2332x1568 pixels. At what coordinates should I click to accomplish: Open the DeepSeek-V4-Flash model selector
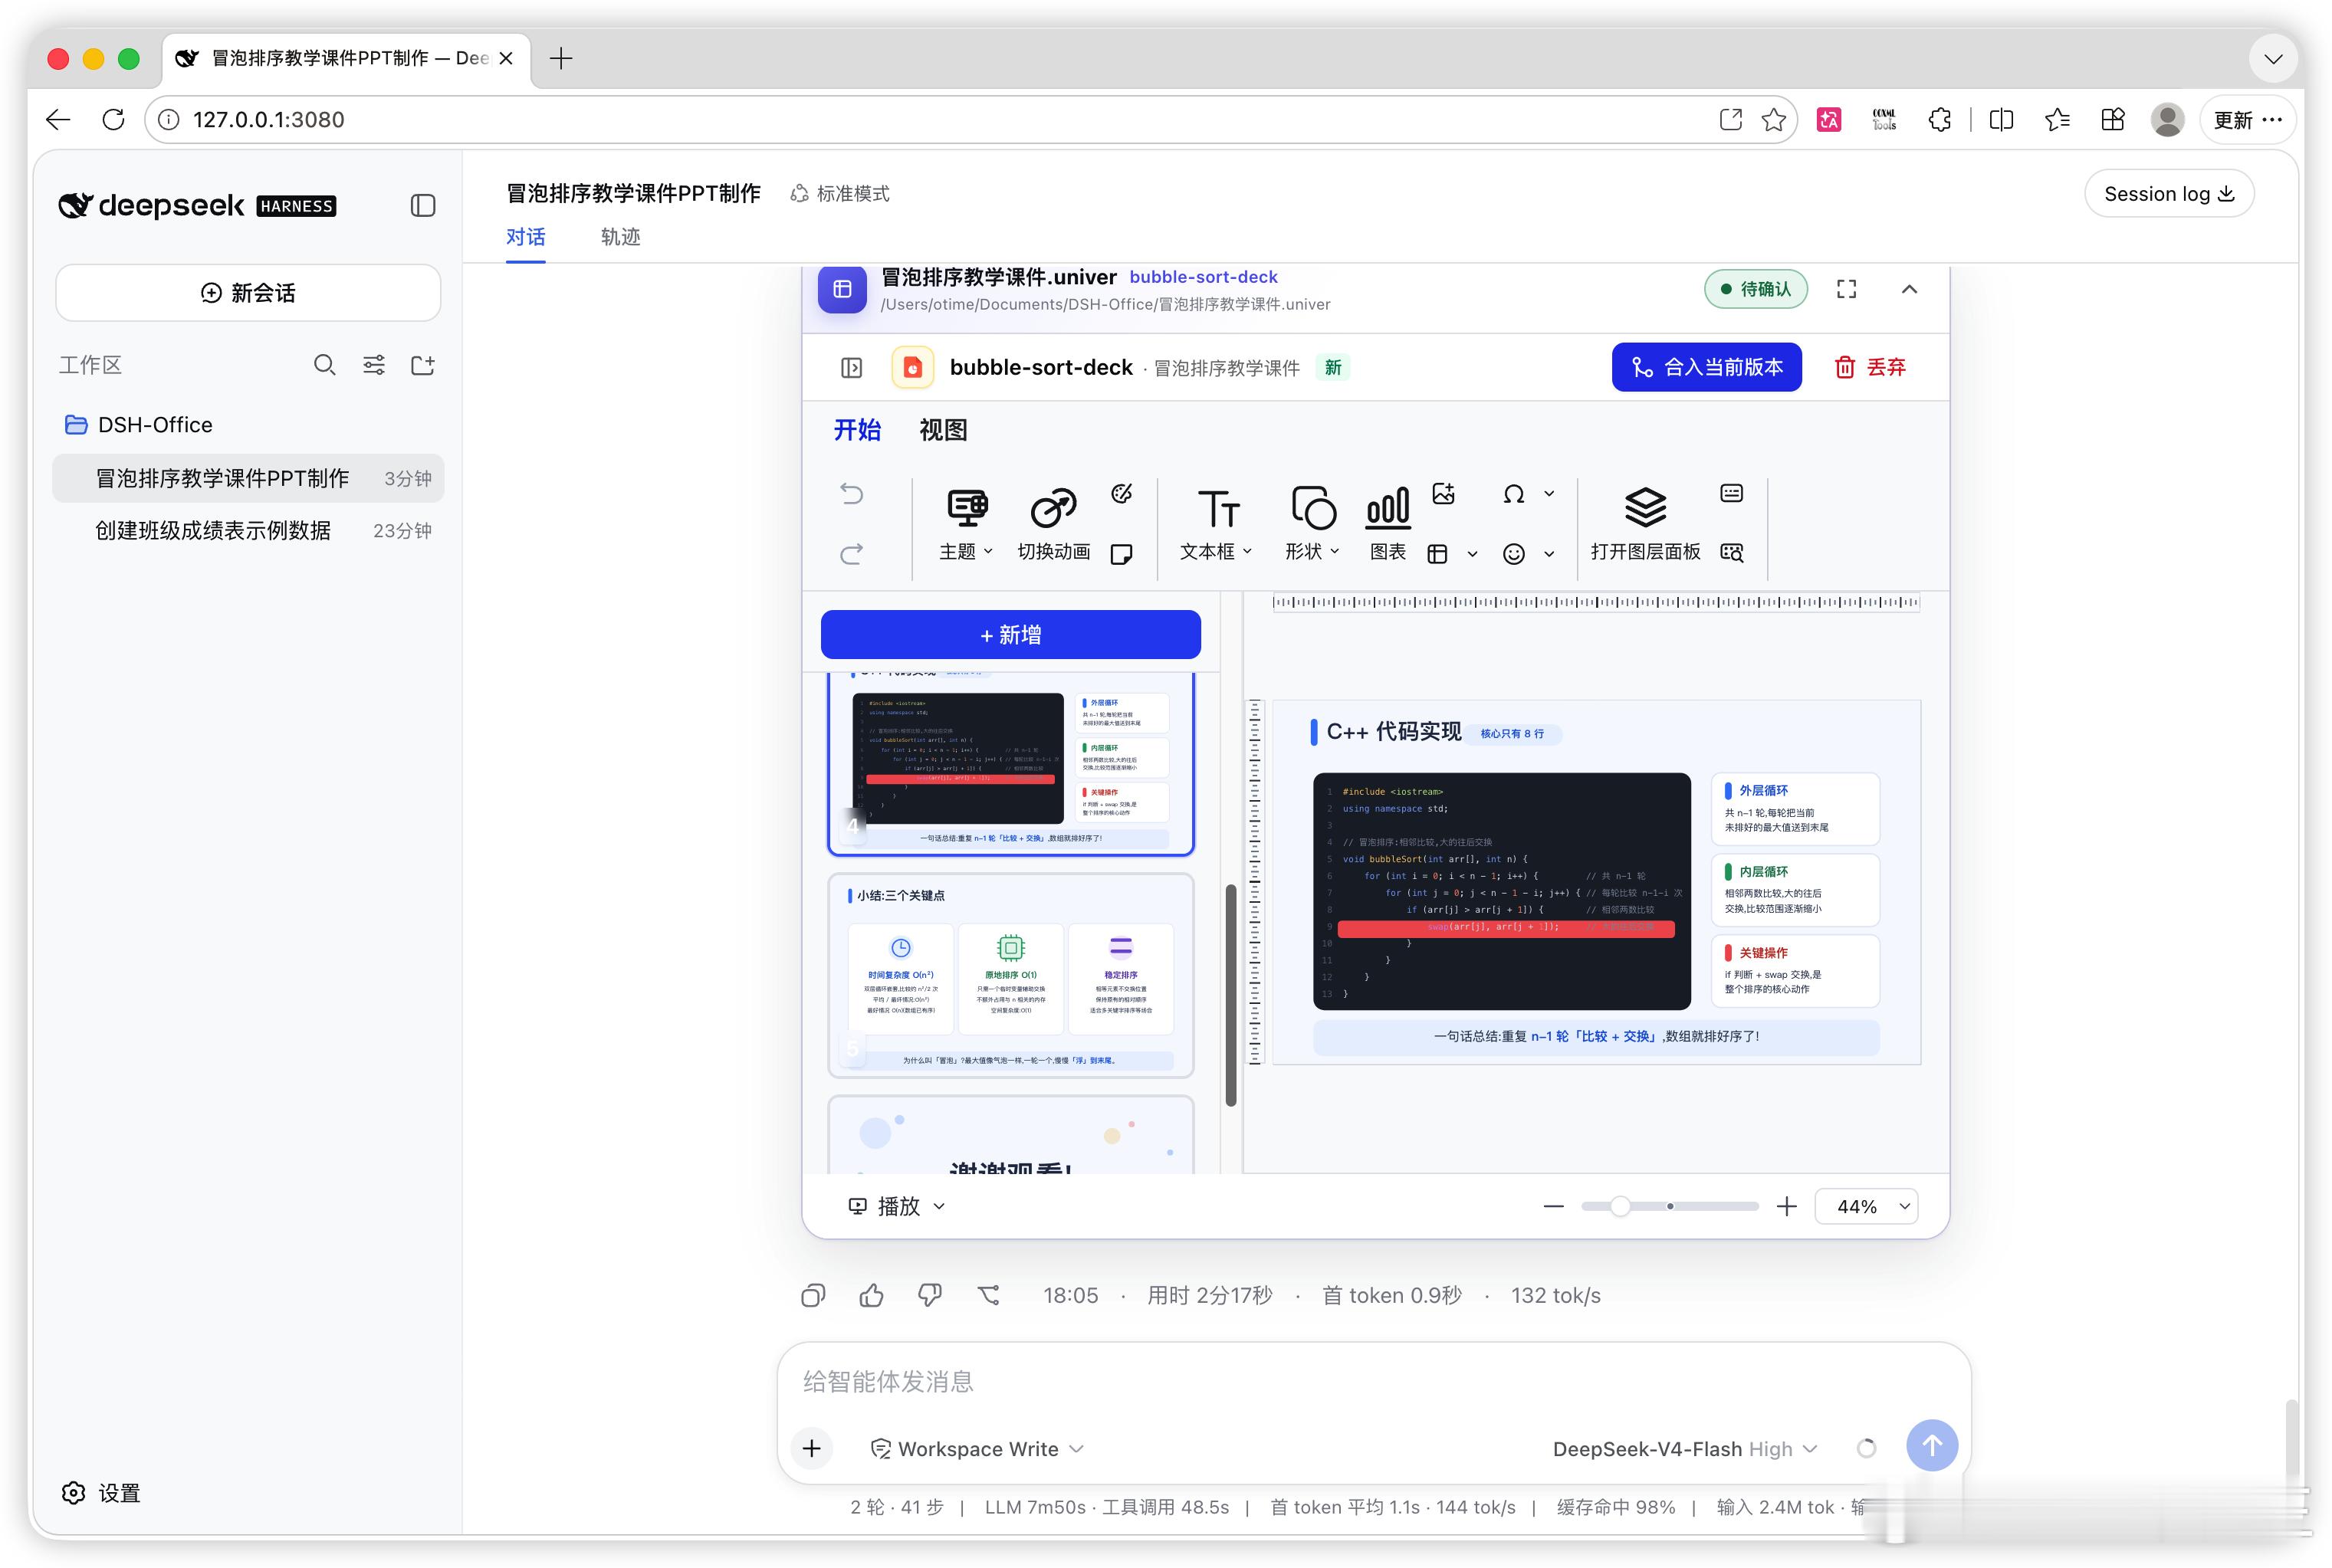tap(1684, 1449)
